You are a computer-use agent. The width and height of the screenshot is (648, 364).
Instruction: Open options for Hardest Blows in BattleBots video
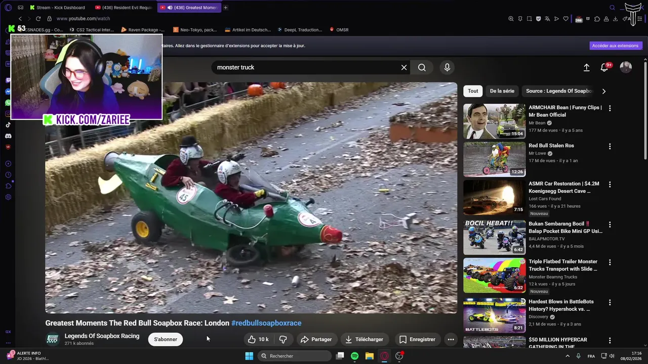coord(610,302)
